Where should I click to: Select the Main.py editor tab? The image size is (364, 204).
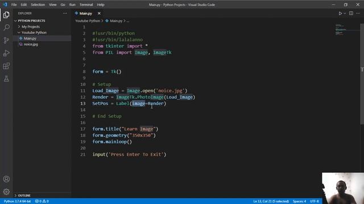[86, 14]
